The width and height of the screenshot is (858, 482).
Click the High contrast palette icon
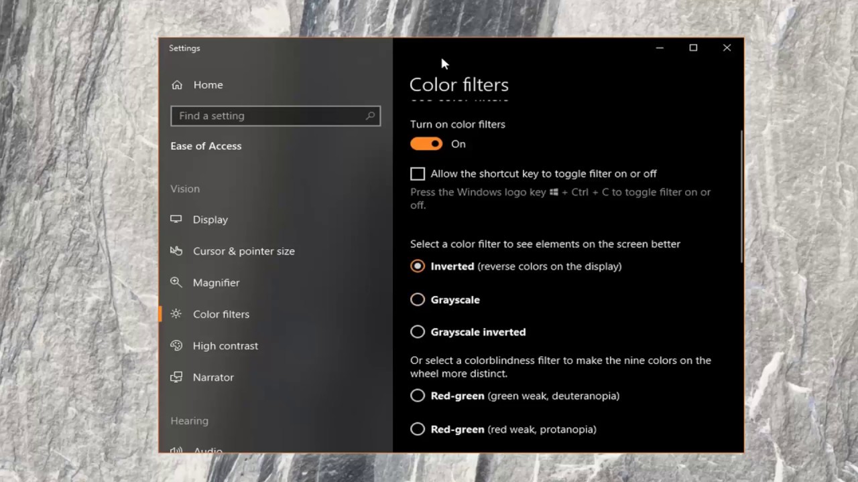[176, 345]
